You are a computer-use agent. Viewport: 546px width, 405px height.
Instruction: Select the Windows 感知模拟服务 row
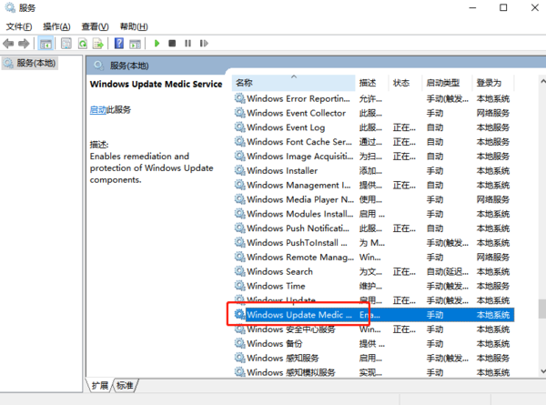374,372
